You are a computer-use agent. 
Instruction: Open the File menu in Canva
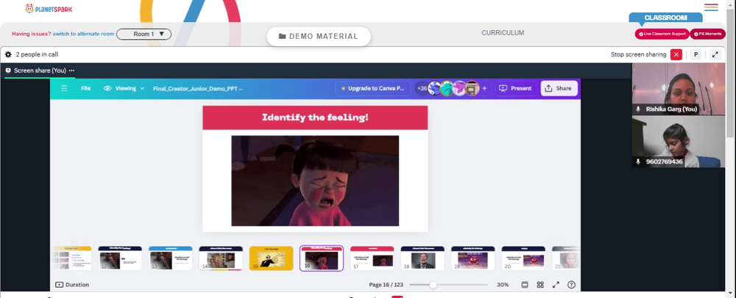click(x=86, y=88)
